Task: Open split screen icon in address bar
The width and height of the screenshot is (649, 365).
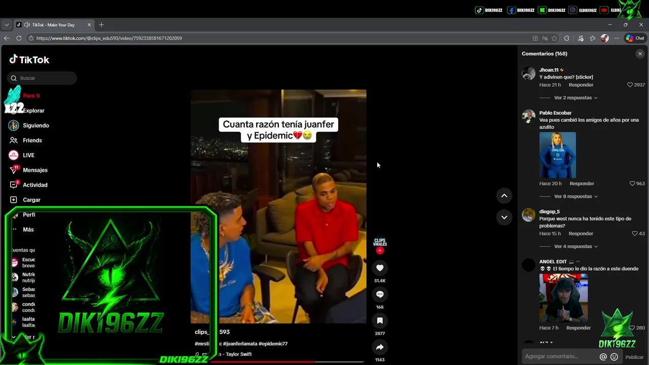Action: [x=535, y=38]
